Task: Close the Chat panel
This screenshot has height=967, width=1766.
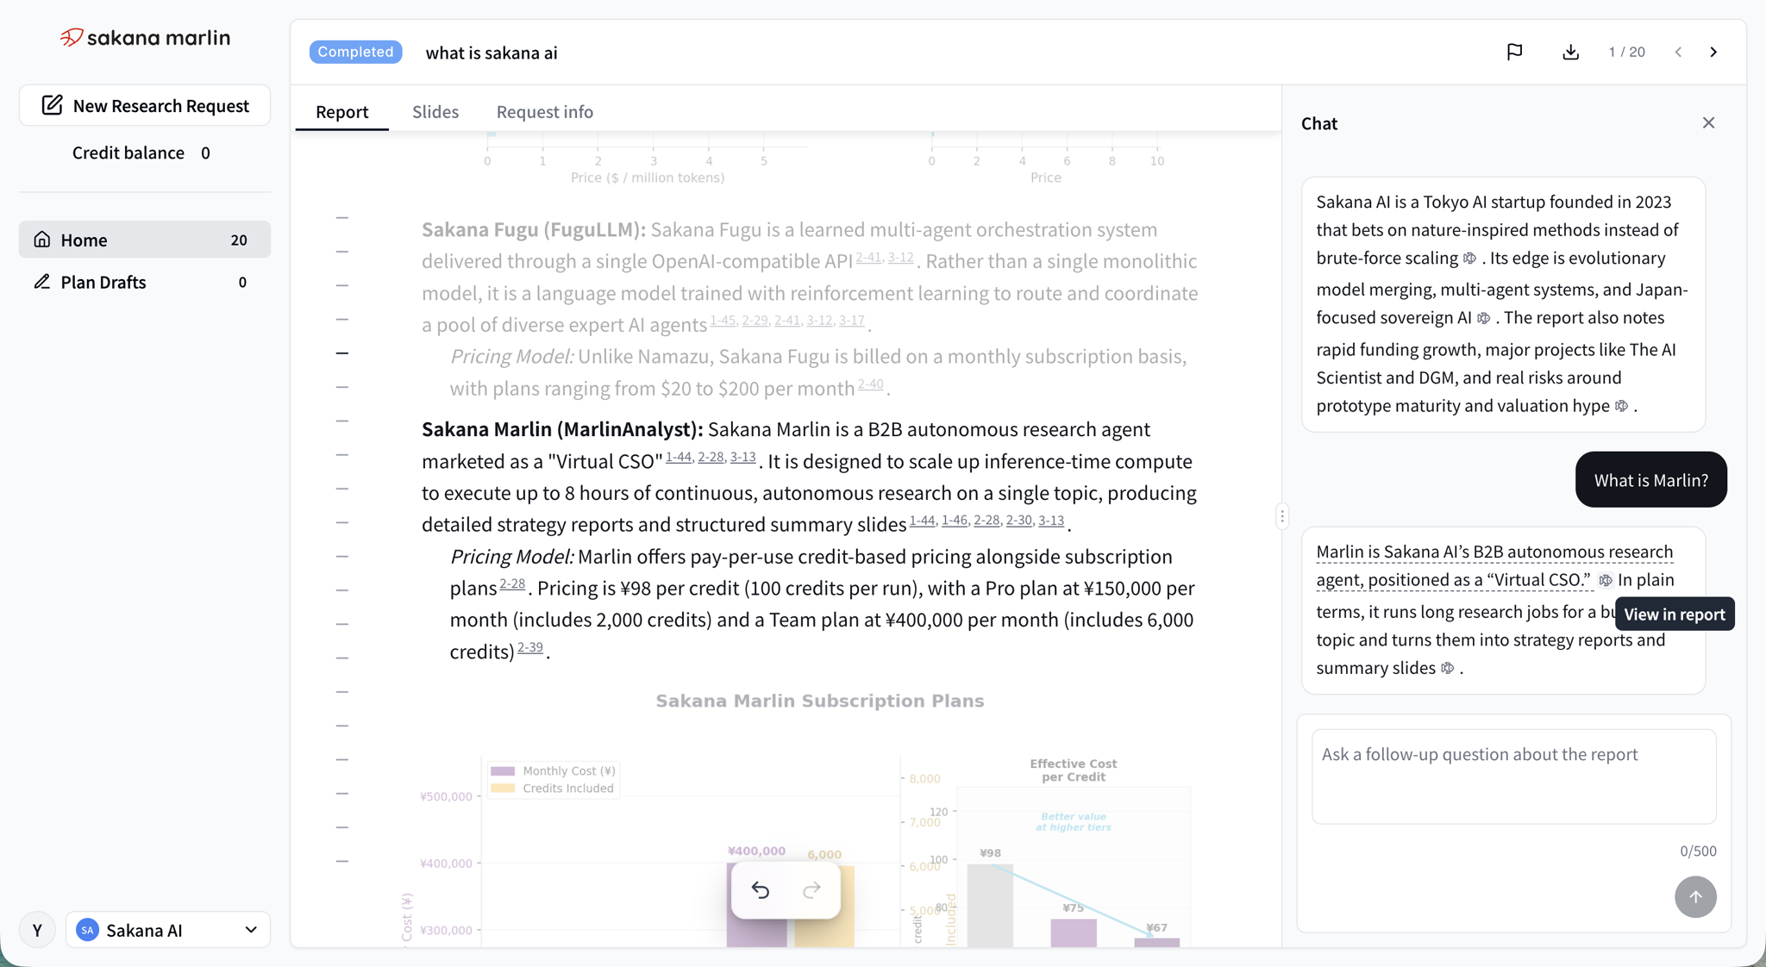Action: [1708, 123]
